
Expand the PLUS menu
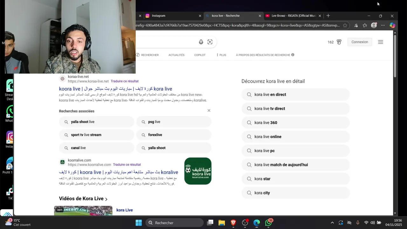click(x=221, y=55)
